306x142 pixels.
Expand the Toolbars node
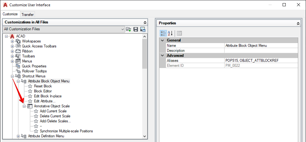(x=12, y=56)
